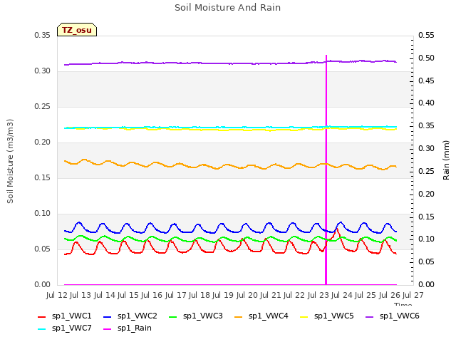The image size is (456, 342).
Task: Click the blue sp1_VWC2 legend swatch
Action: tap(108, 316)
